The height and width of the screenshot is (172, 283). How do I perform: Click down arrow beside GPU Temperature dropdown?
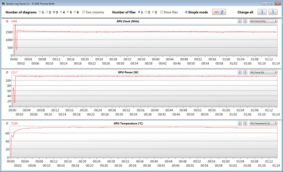click(245, 123)
